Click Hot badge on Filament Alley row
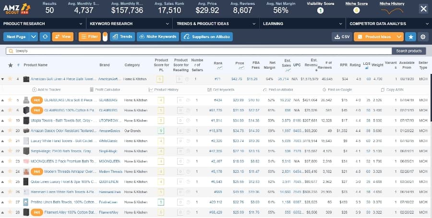 37,212
